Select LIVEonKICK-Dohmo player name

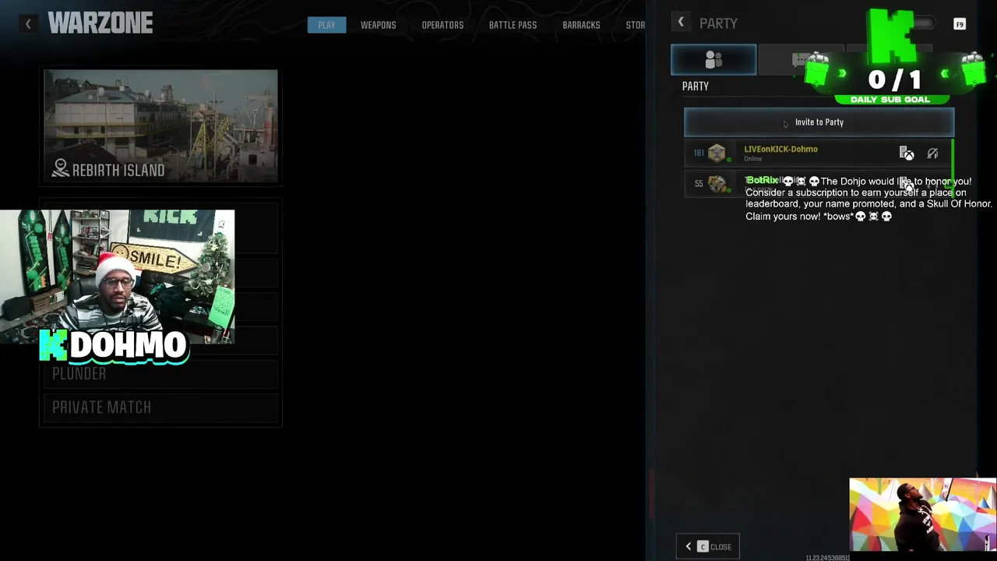coord(780,149)
